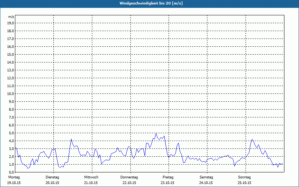Viewport: 299px width, 187px height.
Task: Click the date '21.10.15'
Action: (91, 183)
